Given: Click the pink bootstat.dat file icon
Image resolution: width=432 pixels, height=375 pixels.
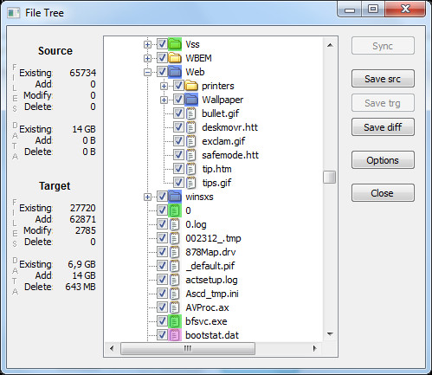Looking at the screenshot, I should coord(175,335).
